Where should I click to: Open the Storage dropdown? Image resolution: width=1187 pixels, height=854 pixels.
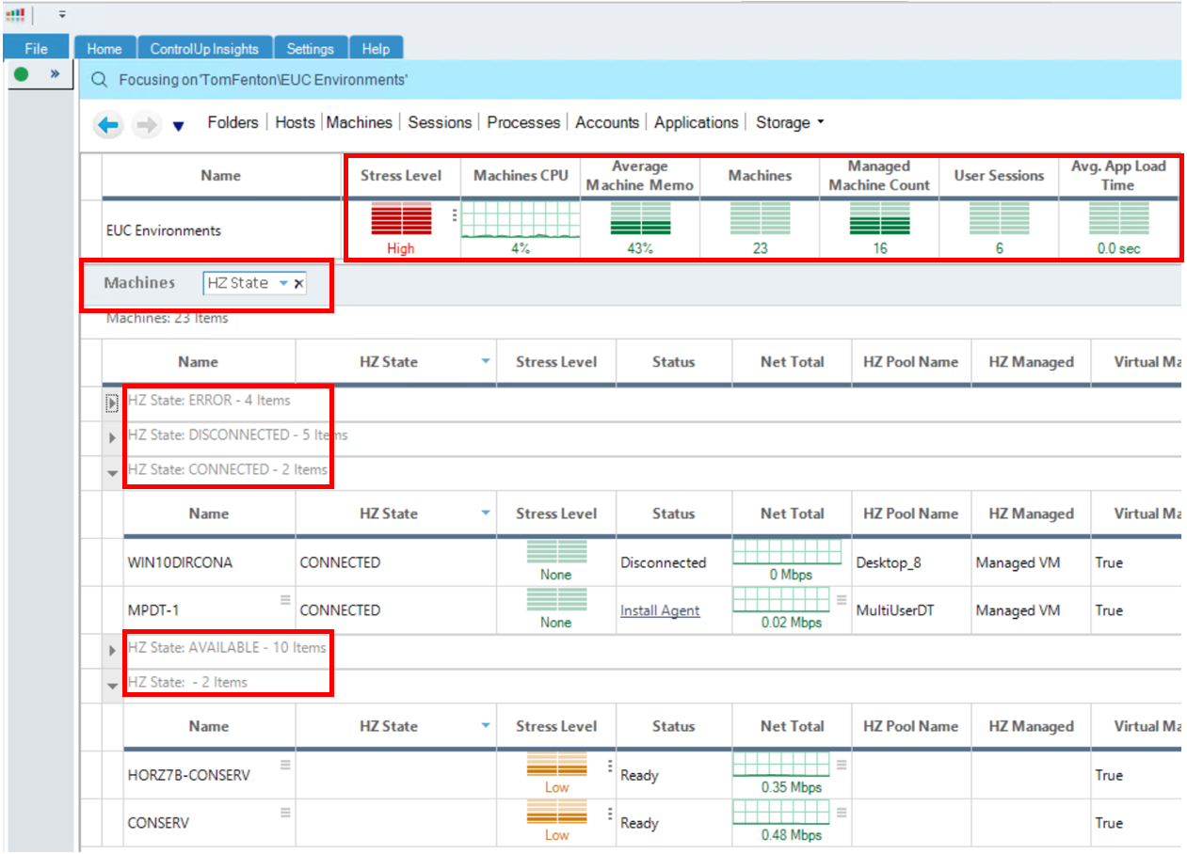click(x=790, y=122)
